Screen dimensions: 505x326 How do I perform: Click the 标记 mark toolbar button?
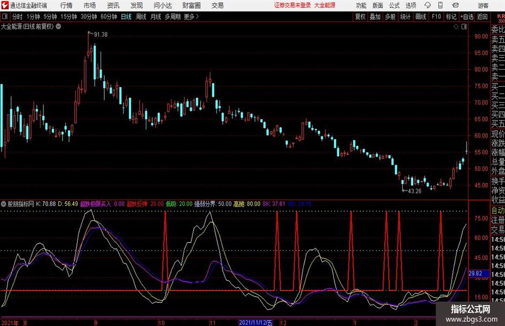[x=451, y=17]
